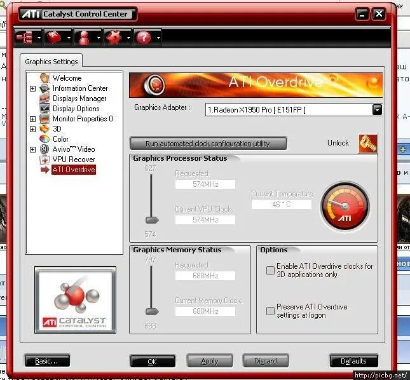
Task: Select Information Center in the tree
Action: click(80, 88)
